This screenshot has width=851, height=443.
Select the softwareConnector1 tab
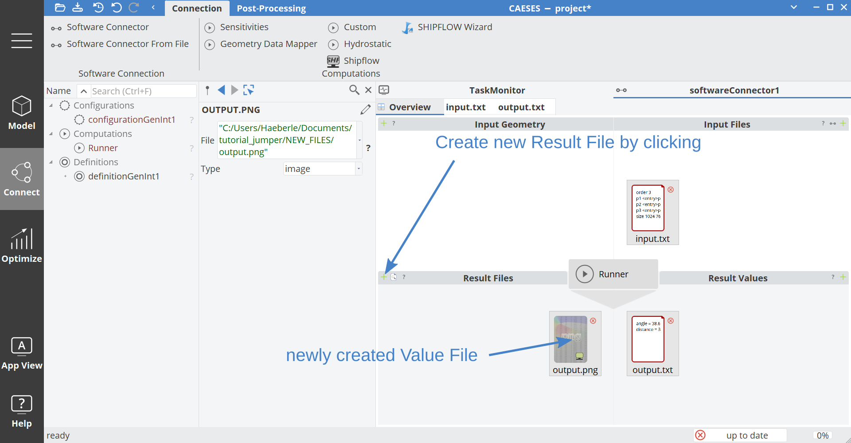click(x=734, y=90)
